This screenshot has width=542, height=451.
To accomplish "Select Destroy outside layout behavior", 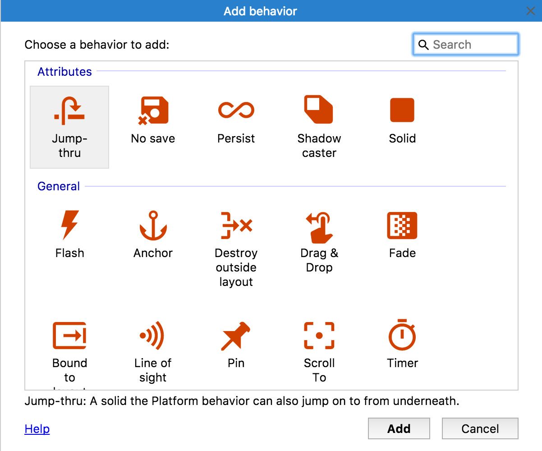I will (236, 225).
